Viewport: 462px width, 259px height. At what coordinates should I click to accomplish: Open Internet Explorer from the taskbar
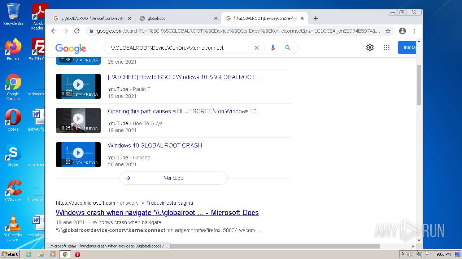tap(29, 254)
